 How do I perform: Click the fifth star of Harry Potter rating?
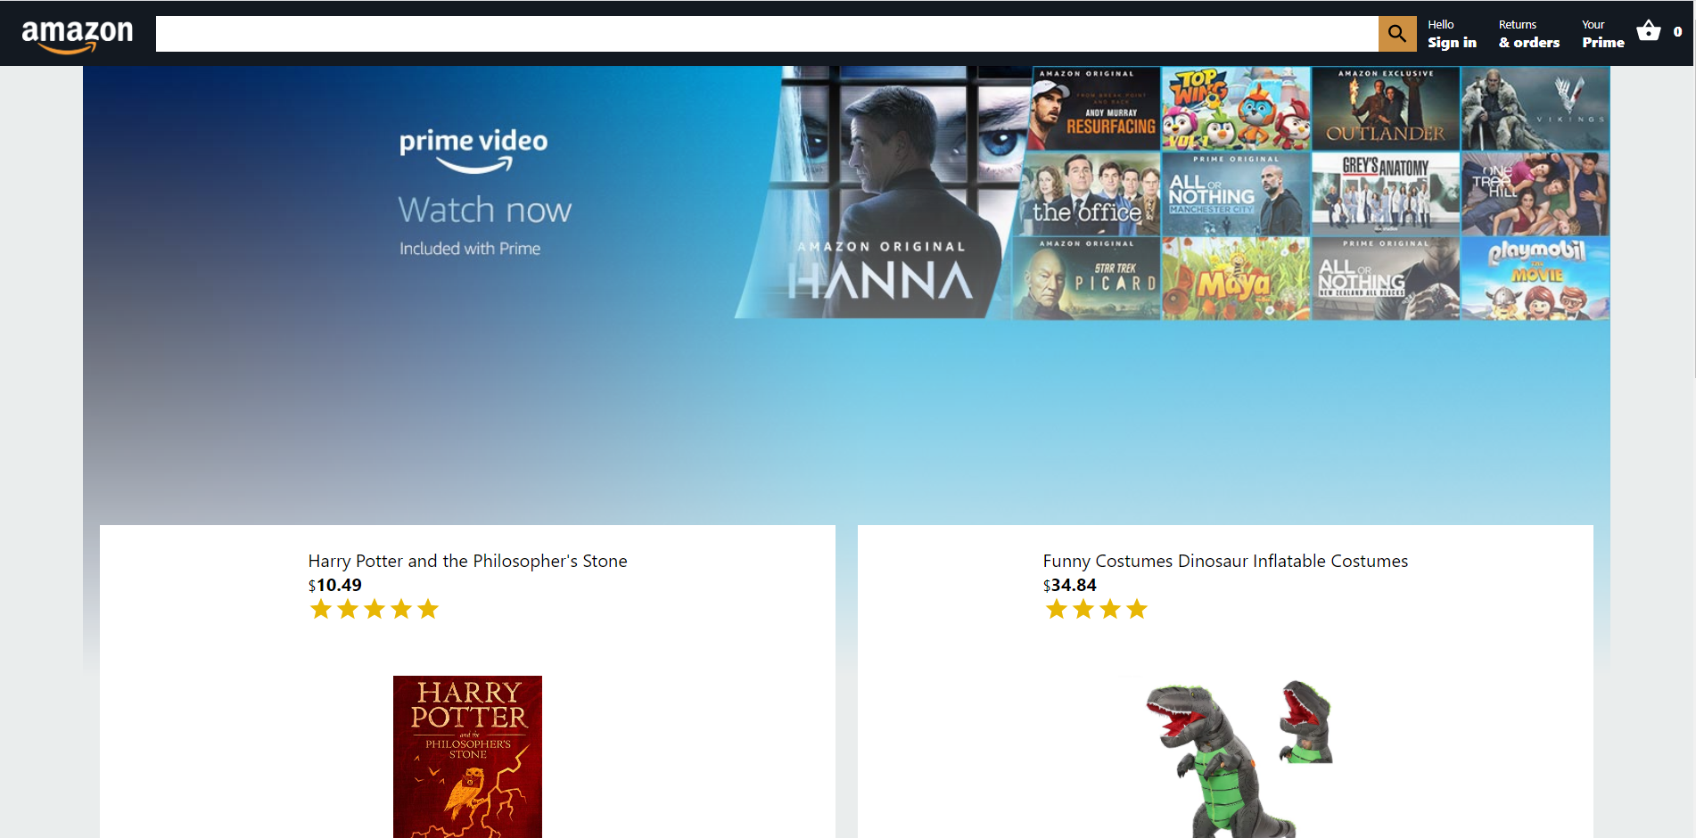[428, 609]
